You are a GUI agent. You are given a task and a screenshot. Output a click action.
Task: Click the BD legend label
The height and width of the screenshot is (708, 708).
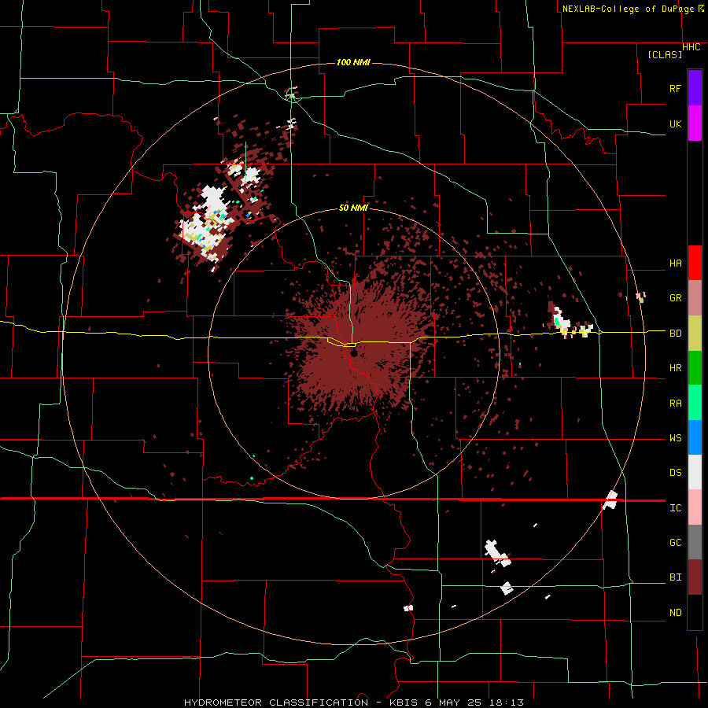[676, 334]
